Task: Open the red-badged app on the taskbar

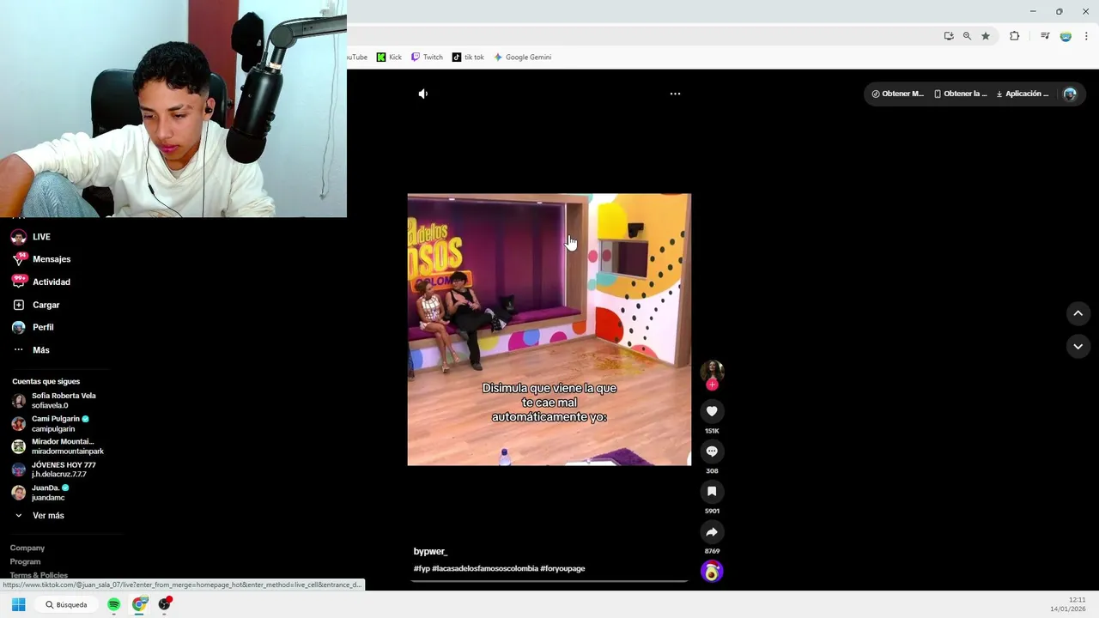Action: point(164,604)
